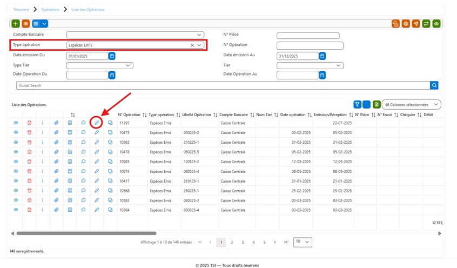This screenshot has height=268, width=457.
Task: Go to page 3 of results
Action: pos(243,243)
